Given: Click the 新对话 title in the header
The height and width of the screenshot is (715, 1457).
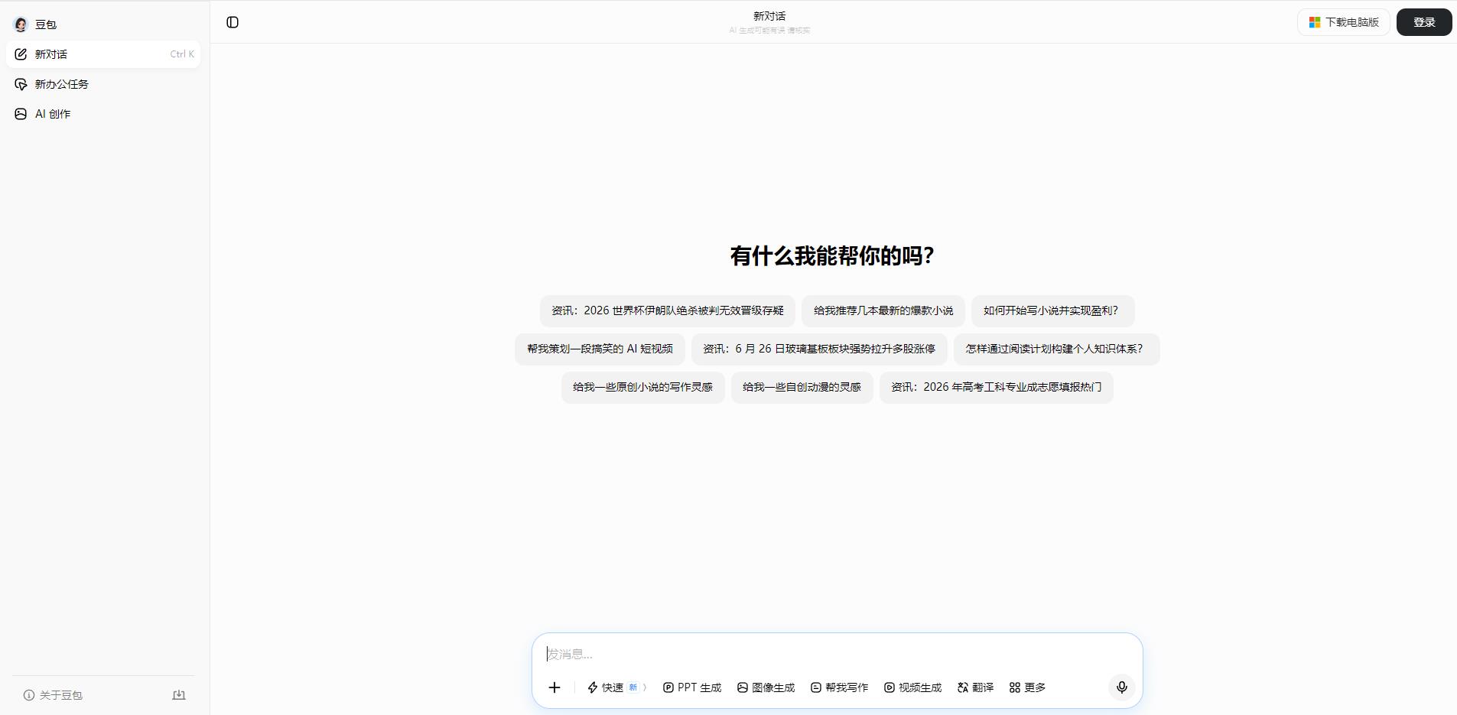Looking at the screenshot, I should [x=769, y=16].
